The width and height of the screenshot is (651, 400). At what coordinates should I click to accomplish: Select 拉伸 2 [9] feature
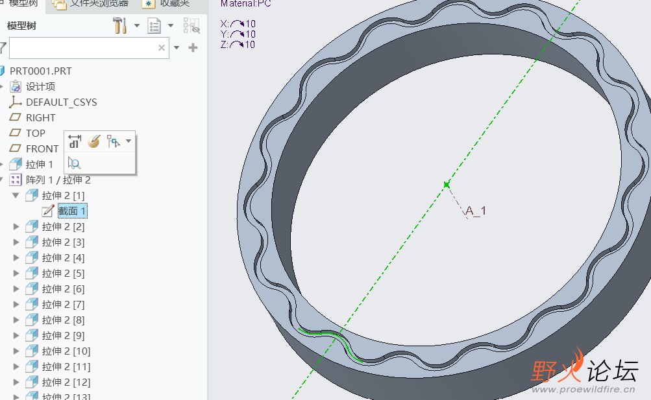coord(63,336)
